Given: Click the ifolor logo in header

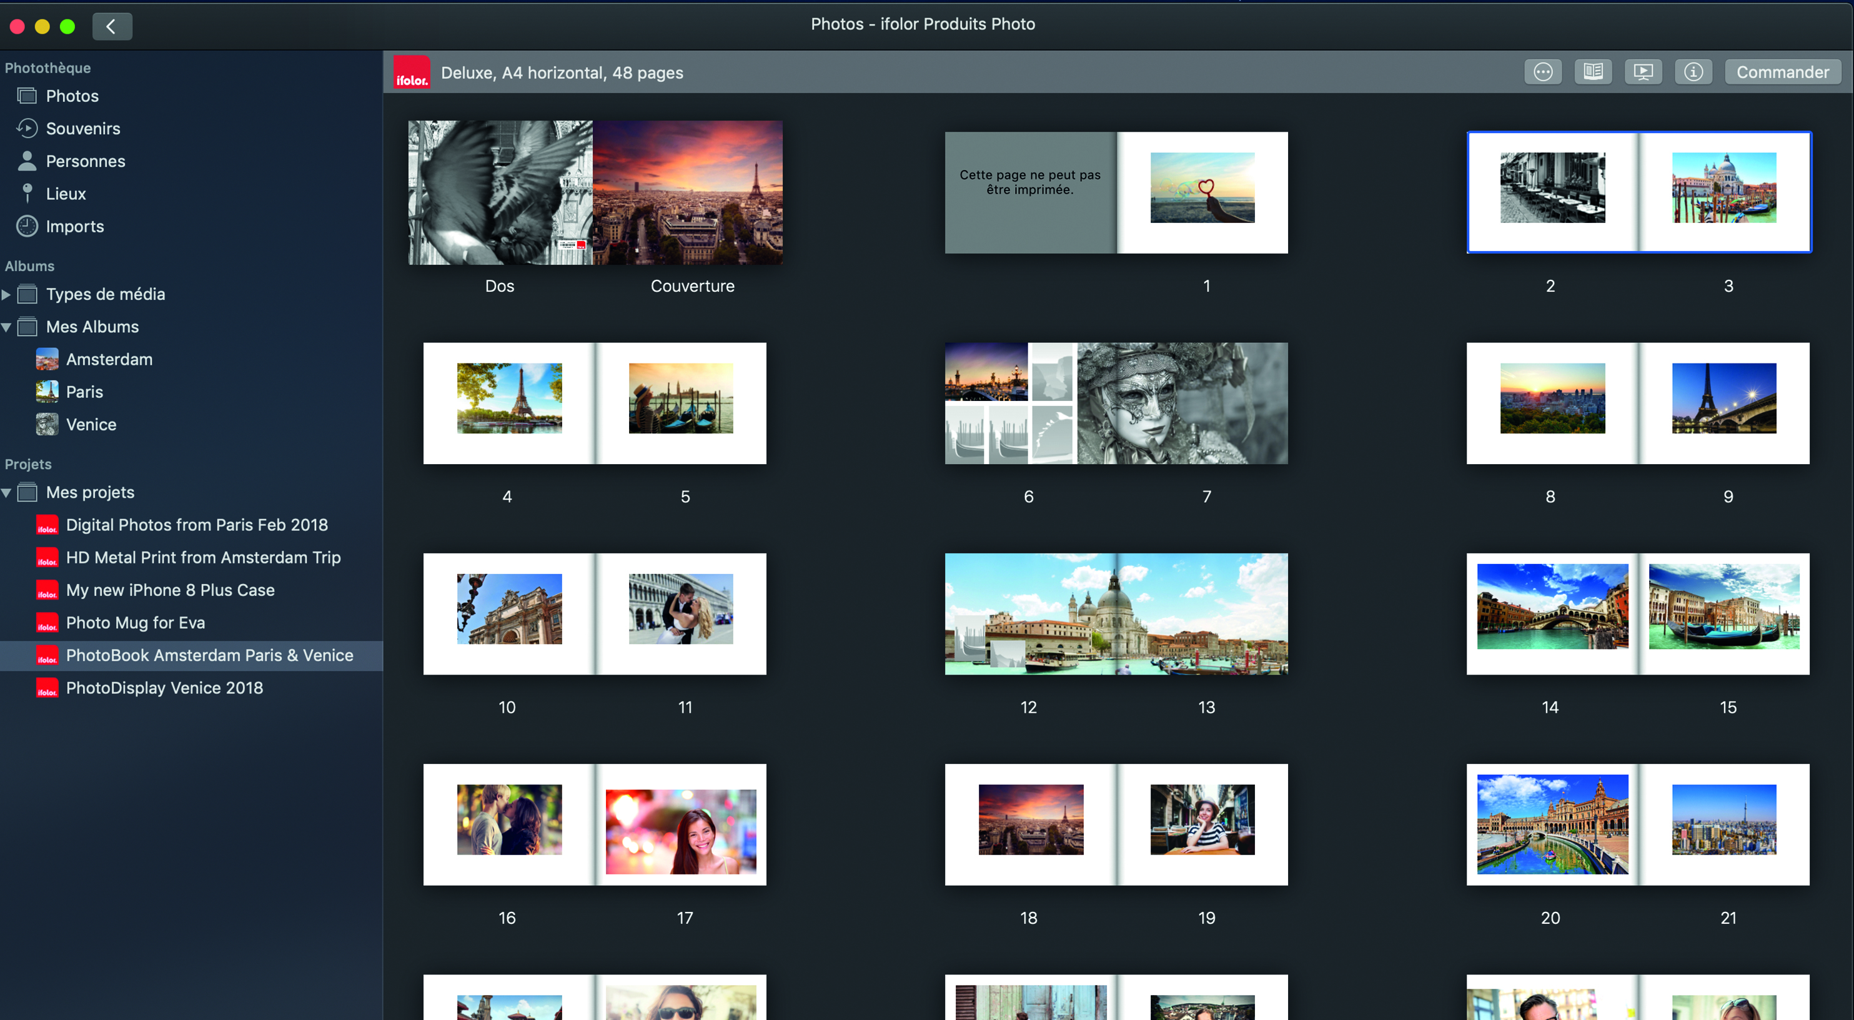Looking at the screenshot, I should point(412,72).
